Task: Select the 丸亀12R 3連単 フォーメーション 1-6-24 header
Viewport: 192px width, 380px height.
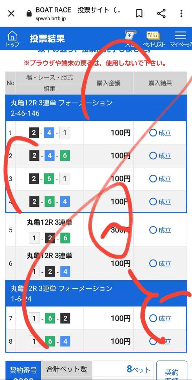Action: pyautogui.click(x=96, y=293)
